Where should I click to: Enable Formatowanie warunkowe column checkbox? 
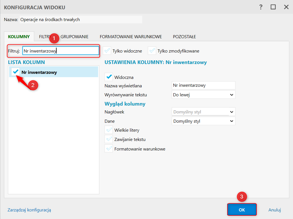109,149
